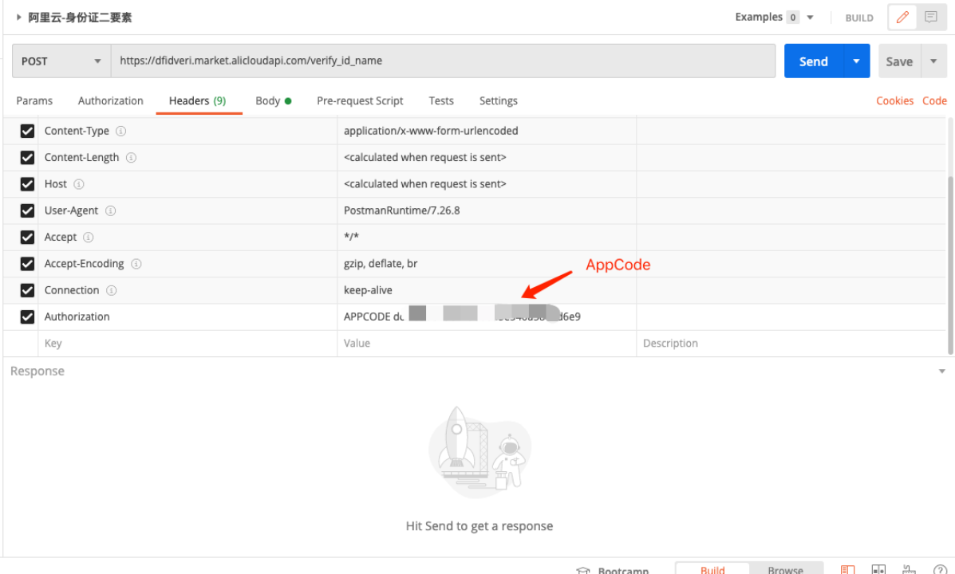Open the Cookies link
Screen dimensions: 955x574
click(894, 101)
